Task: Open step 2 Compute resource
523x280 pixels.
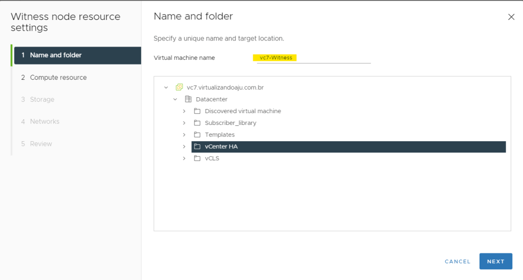Action: pyautogui.click(x=58, y=77)
